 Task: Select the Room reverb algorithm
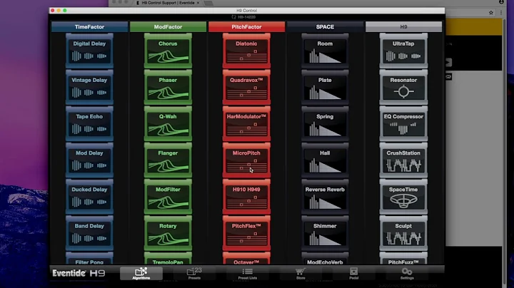point(325,51)
